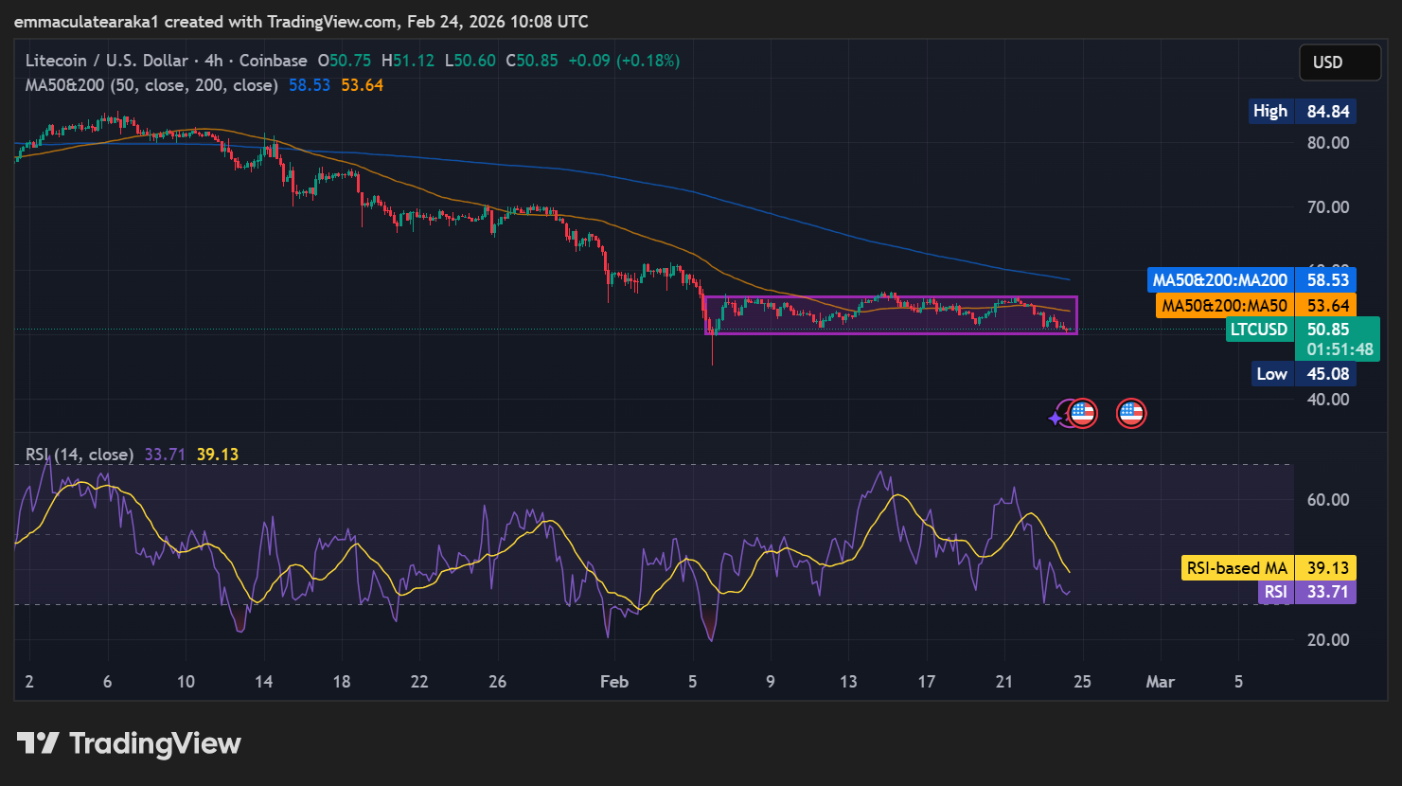The height and width of the screenshot is (786, 1402).
Task: Select the Litecoin / U.S. Dollar symbol title
Action: coord(106,61)
